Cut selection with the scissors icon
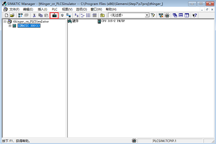 coord(34,15)
